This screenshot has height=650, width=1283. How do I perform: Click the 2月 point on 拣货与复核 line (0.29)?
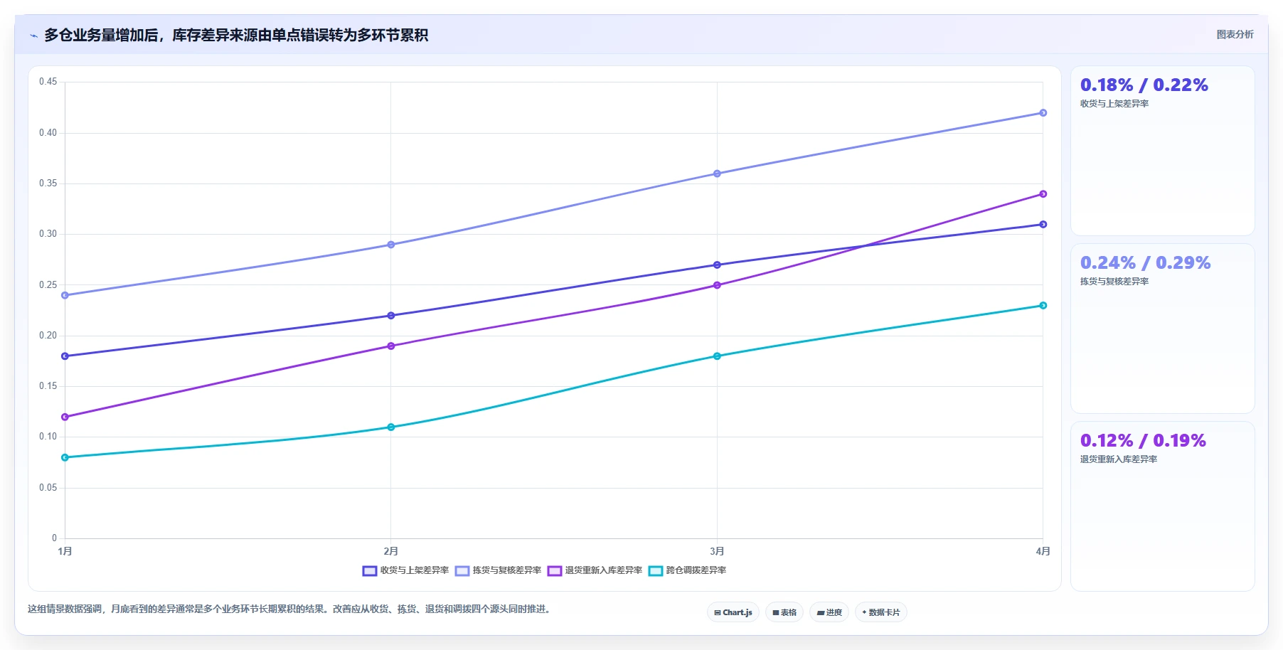[391, 245]
